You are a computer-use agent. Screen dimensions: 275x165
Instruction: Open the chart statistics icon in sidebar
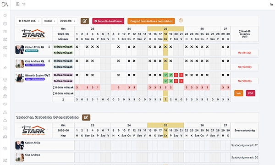pyautogui.click(x=5, y=137)
